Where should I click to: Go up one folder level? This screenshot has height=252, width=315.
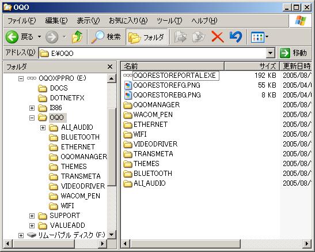[x=77, y=37]
